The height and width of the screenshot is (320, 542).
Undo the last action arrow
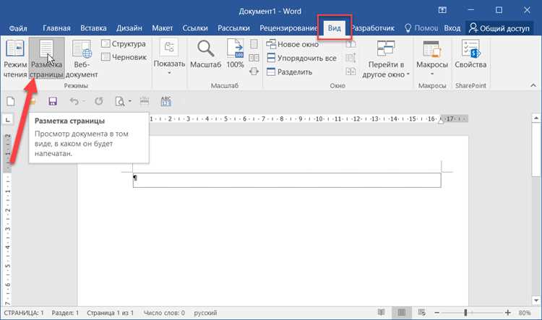[74, 101]
